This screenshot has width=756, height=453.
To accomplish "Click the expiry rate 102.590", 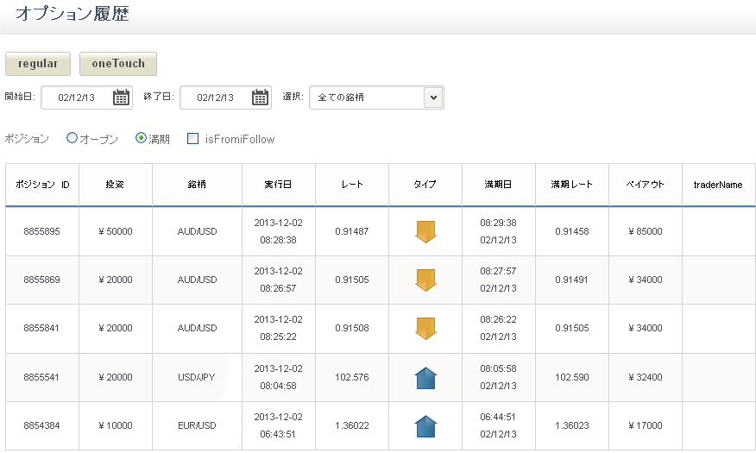I will point(572,377).
